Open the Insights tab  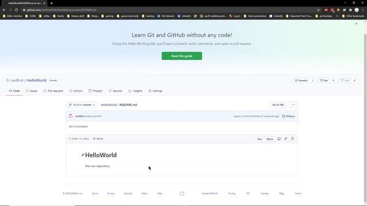[135, 91]
